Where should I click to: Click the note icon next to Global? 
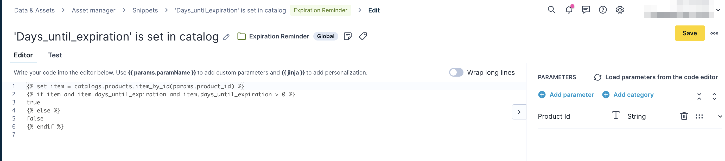pos(348,36)
